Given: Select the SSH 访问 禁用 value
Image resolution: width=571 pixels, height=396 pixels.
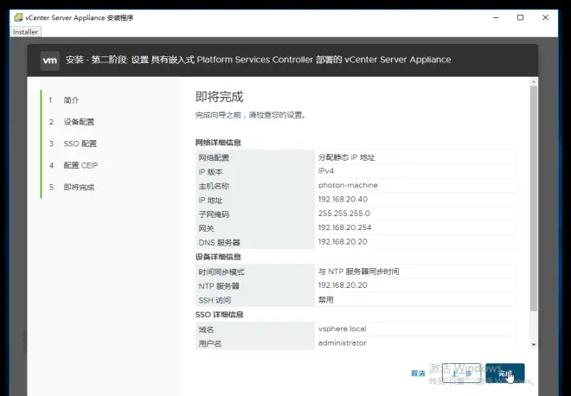Looking at the screenshot, I should pyautogui.click(x=325, y=300).
